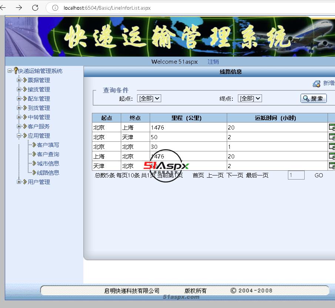Click the edit icon in the 北京 to 天津 row
Screen dimensions: 335x308
[332, 137]
